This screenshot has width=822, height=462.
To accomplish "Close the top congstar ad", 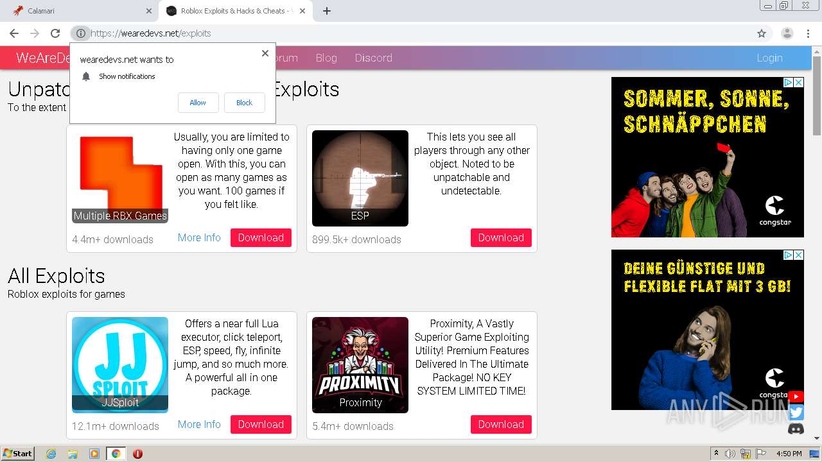I will point(799,82).
